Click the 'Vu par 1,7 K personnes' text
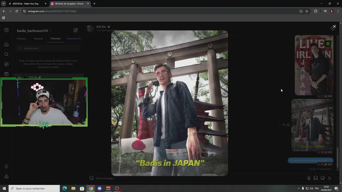 pyautogui.click(x=320, y=169)
